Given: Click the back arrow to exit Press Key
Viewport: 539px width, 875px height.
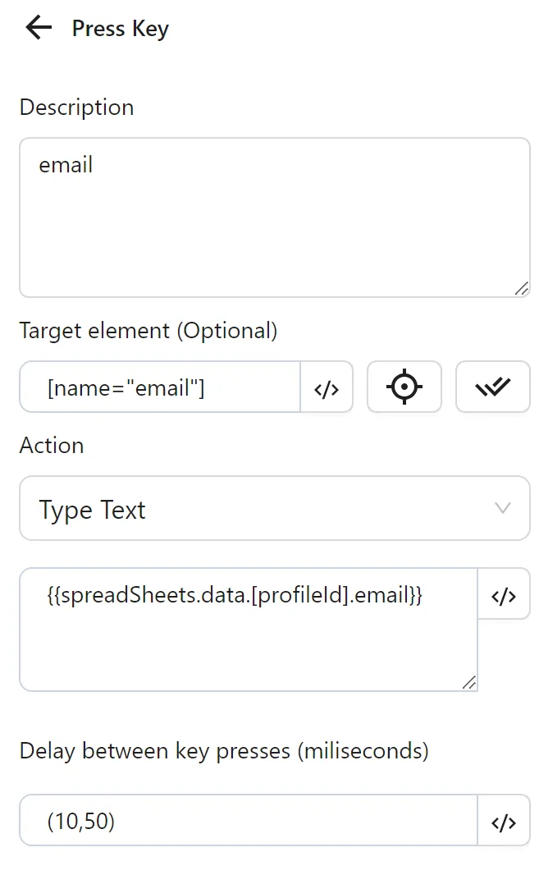Looking at the screenshot, I should (x=37, y=28).
